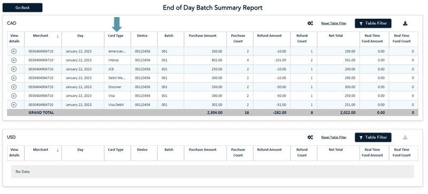Click the greyed download icon in USD section
The height and width of the screenshot is (194, 428).
coord(405,137)
